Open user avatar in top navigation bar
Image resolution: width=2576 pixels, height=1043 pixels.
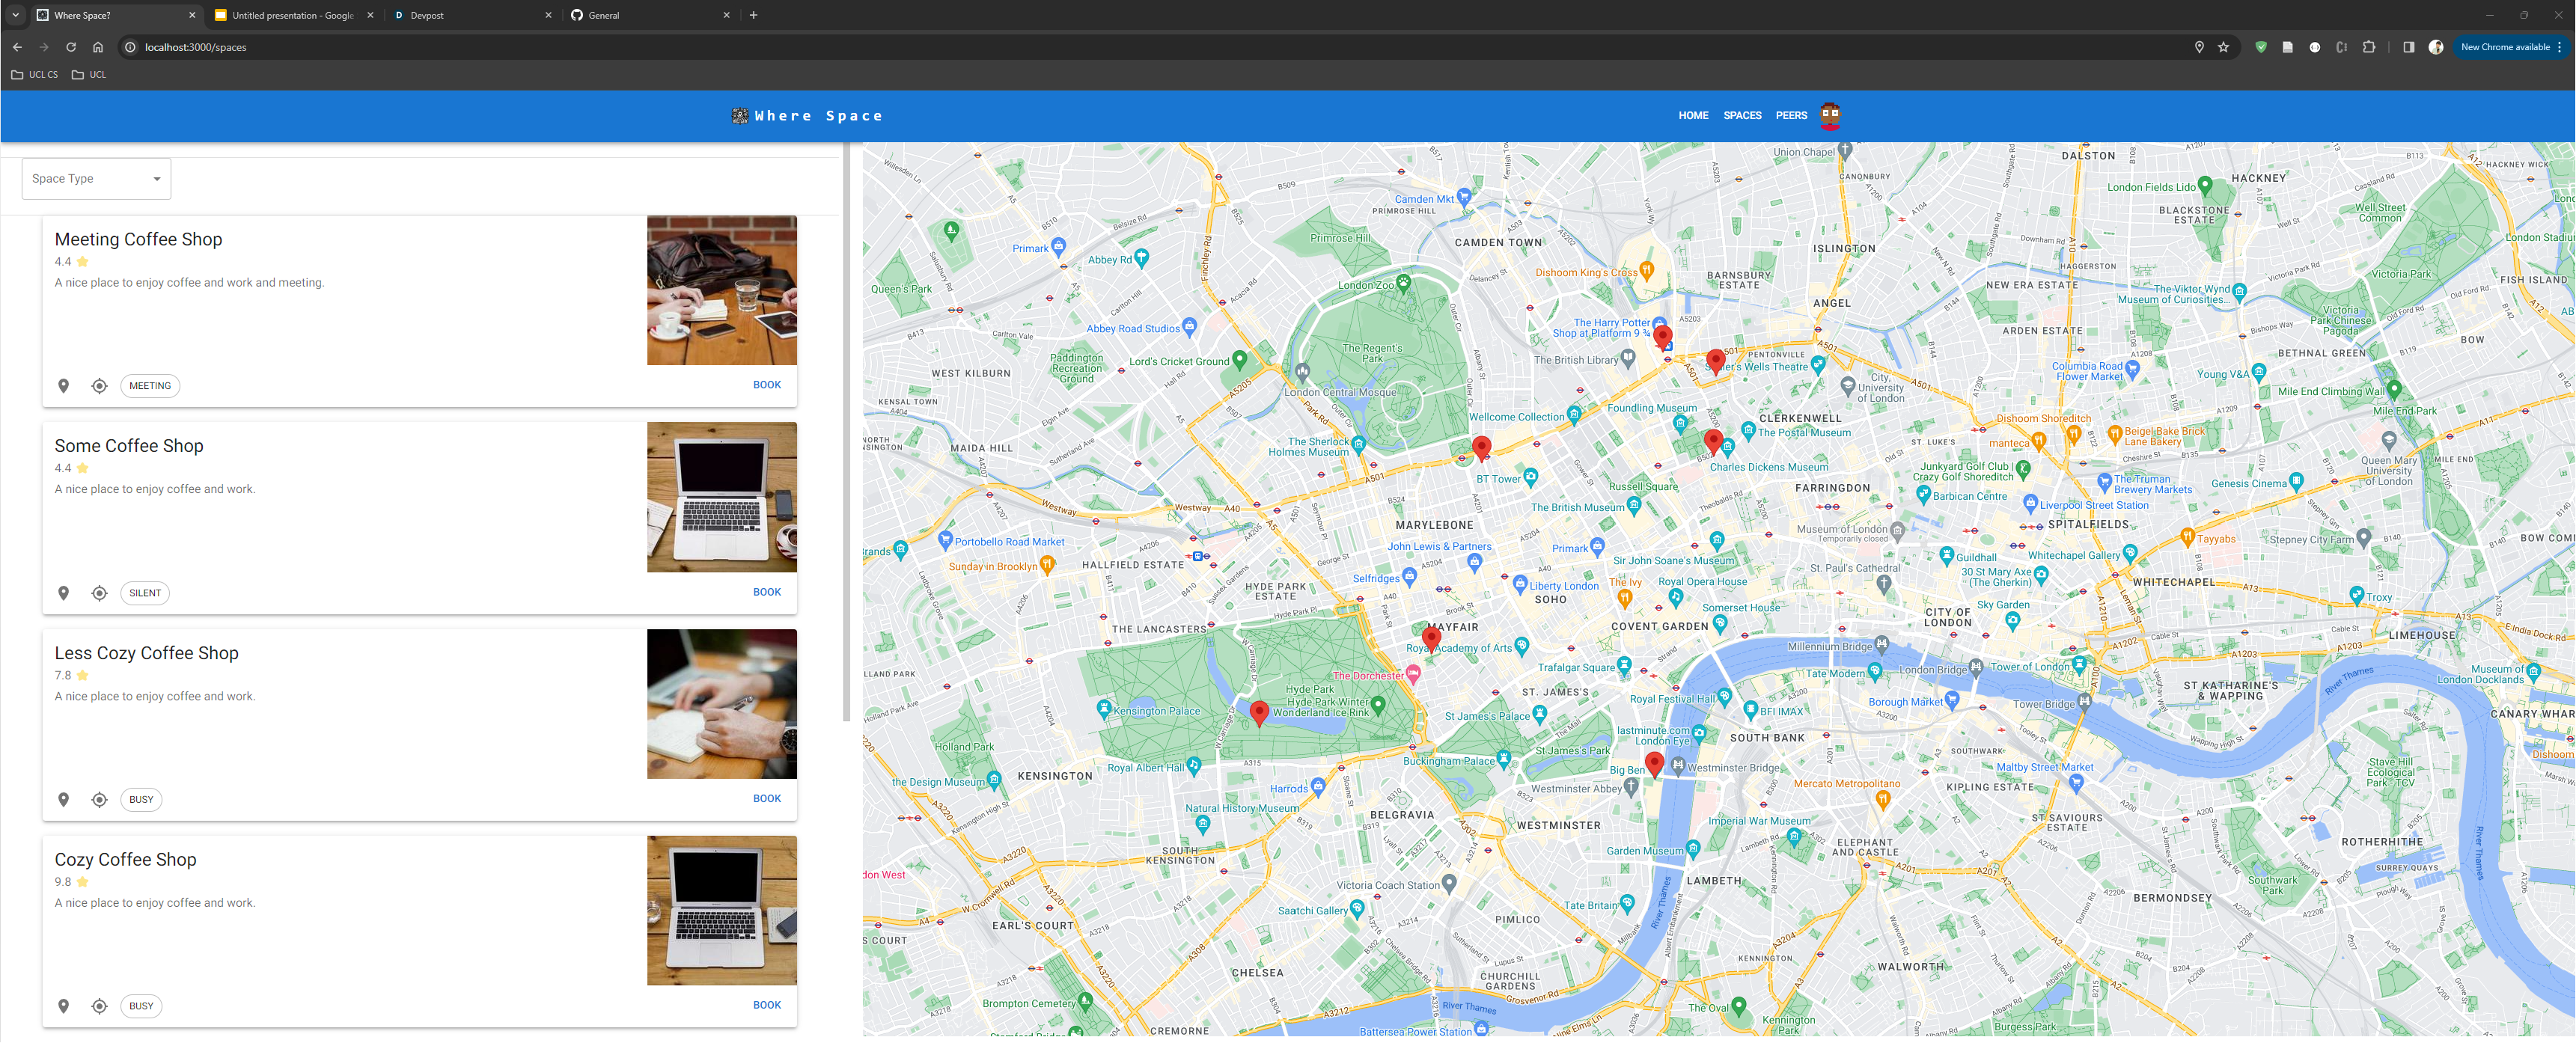pyautogui.click(x=1830, y=115)
